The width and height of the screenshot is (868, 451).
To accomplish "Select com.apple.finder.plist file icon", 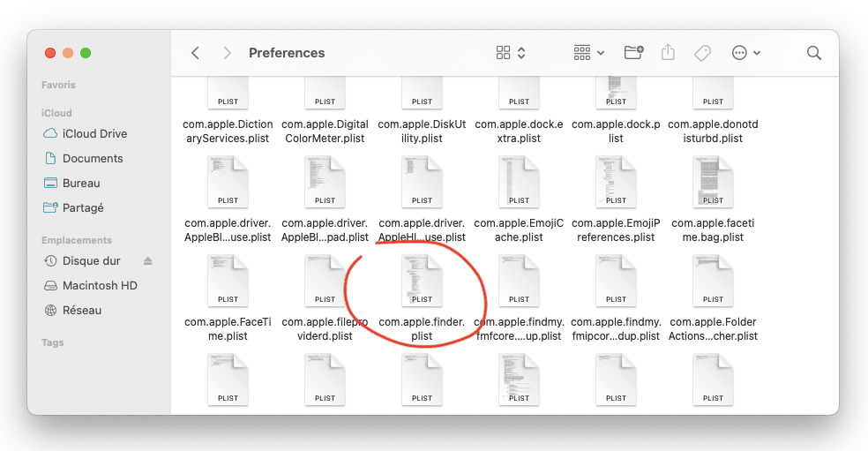I will point(422,281).
